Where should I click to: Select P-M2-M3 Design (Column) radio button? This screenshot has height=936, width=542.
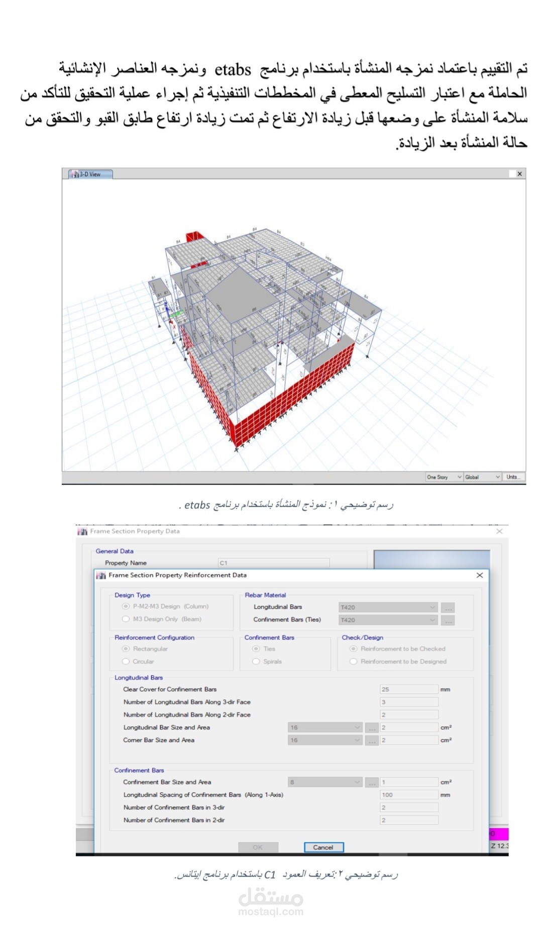(126, 606)
